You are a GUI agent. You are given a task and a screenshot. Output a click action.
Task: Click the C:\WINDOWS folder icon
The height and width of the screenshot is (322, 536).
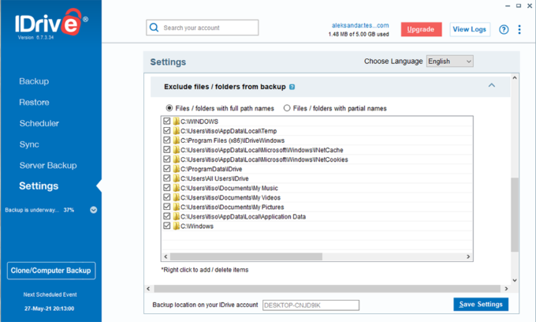click(177, 122)
